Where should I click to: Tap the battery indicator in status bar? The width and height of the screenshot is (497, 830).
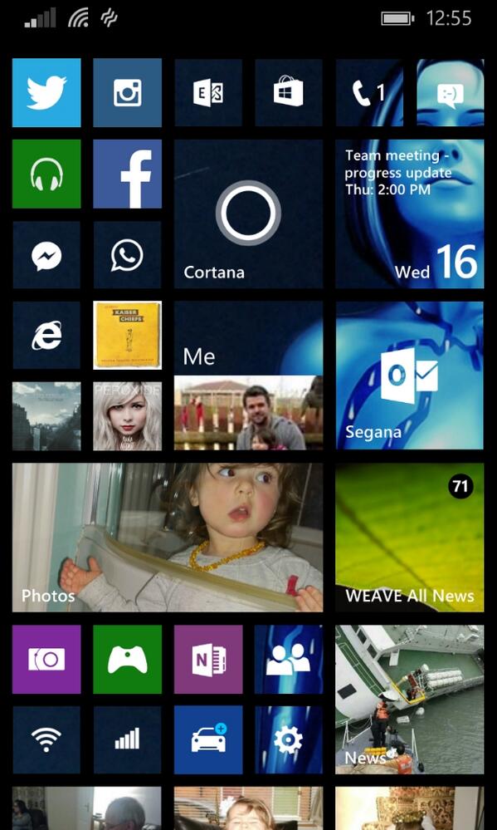click(397, 19)
